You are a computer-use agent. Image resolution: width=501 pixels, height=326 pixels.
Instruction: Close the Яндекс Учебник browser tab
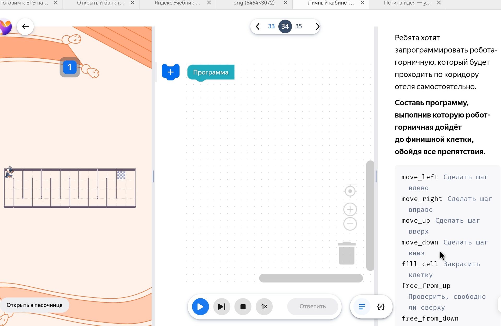tap(209, 3)
